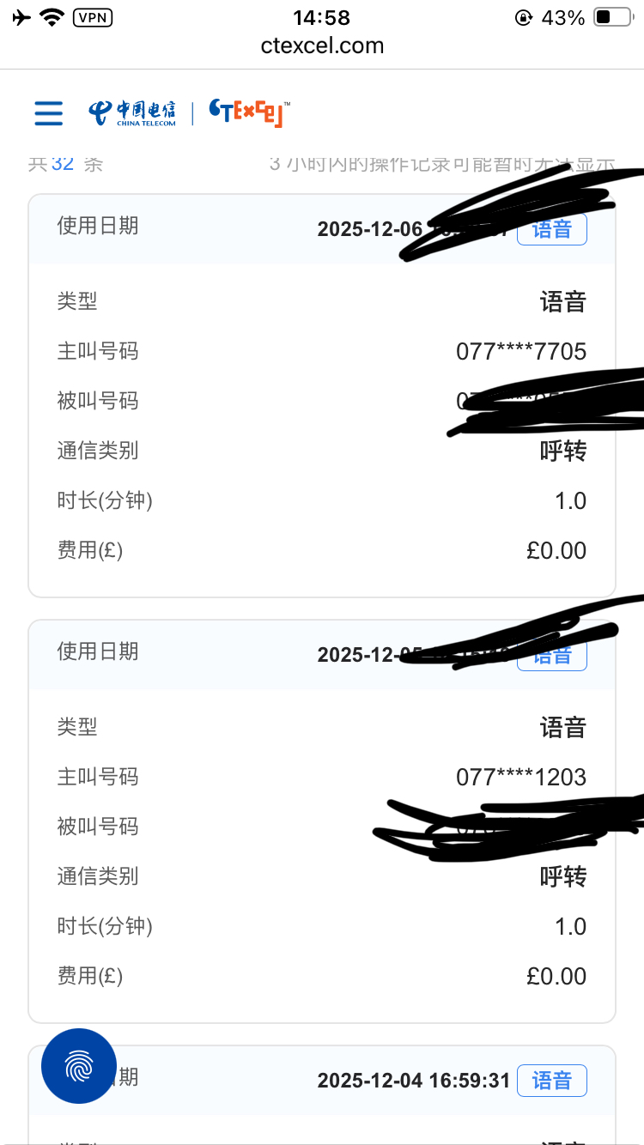Open the hamburger navigation menu

tap(49, 113)
